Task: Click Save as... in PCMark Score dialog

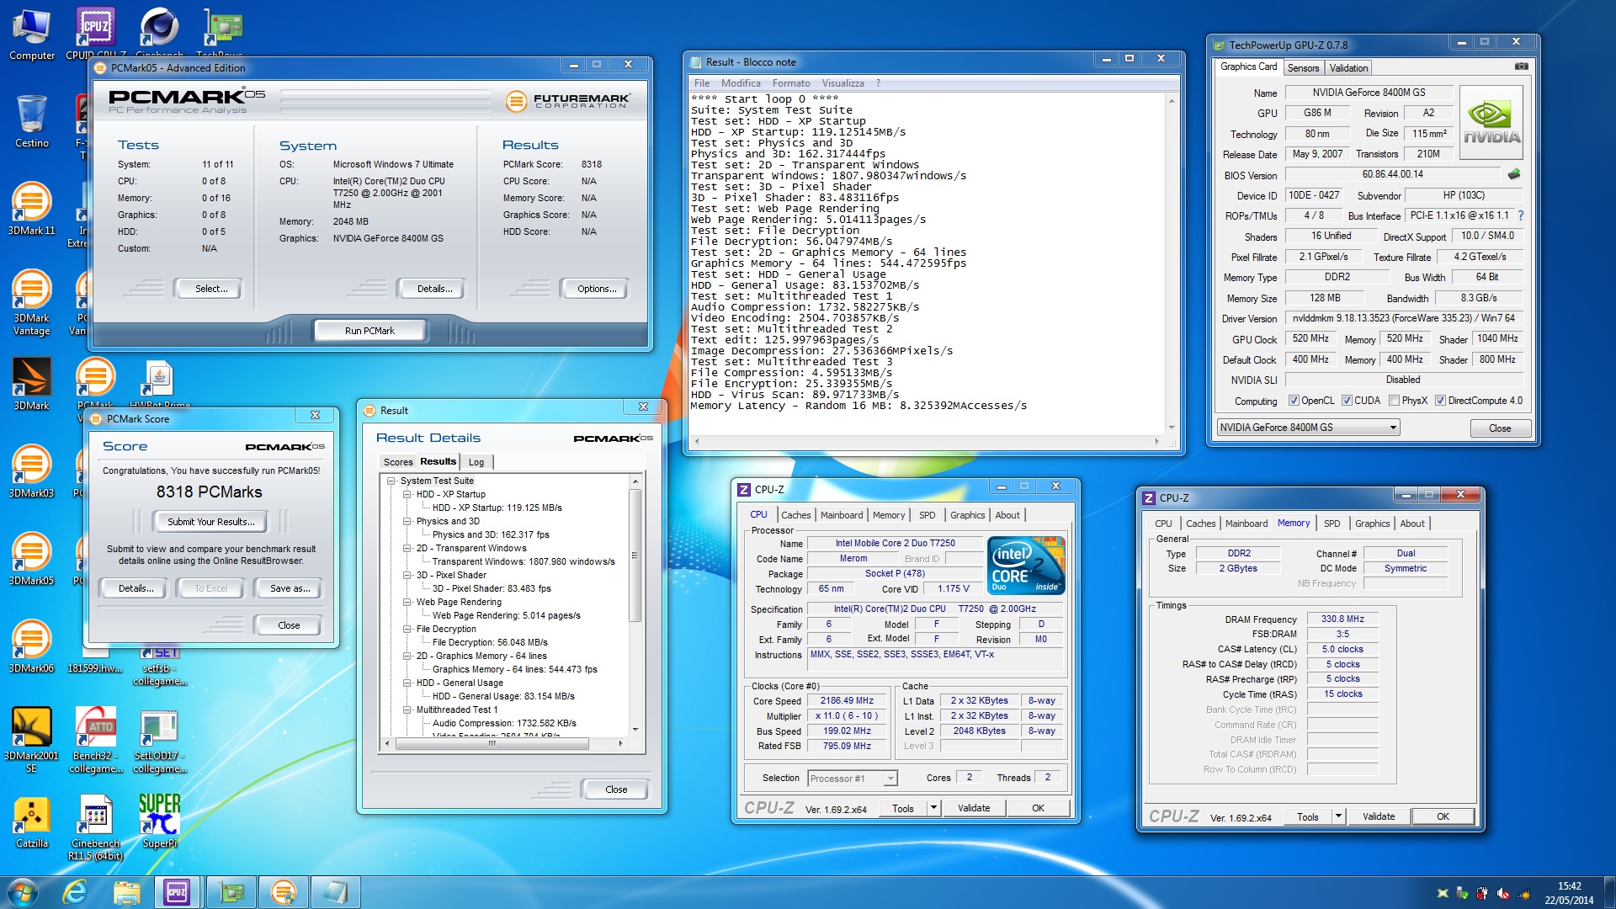Action: [290, 588]
